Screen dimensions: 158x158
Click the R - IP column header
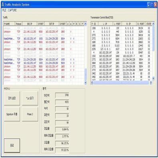coord(129,24)
